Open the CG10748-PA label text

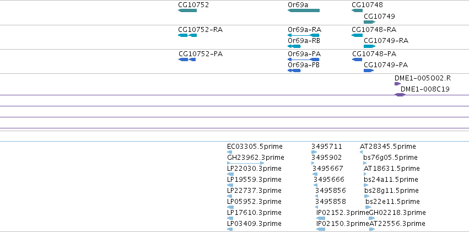(374, 54)
